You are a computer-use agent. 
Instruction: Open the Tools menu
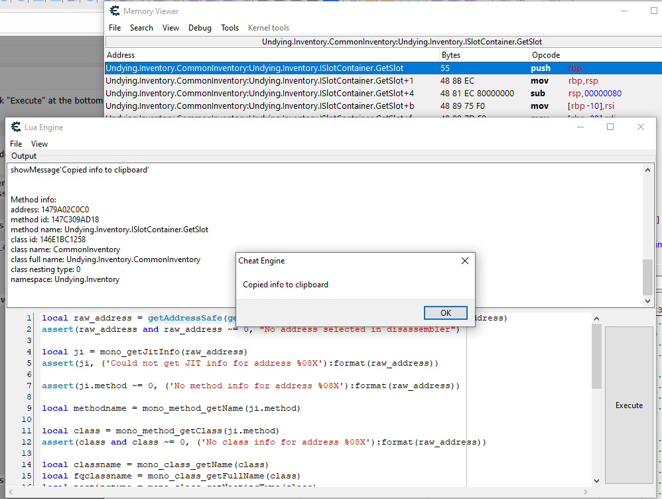tap(230, 28)
